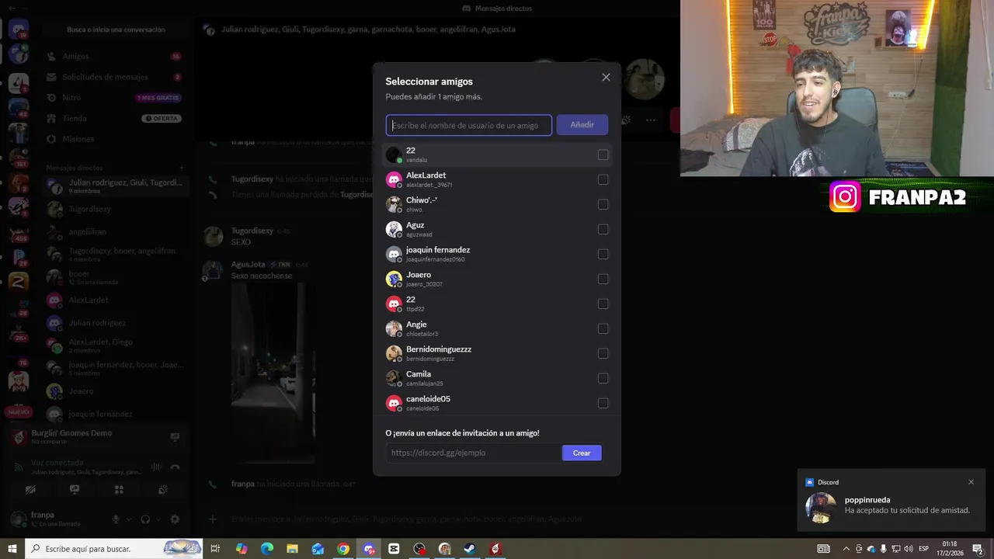Open the volume control in system tray
This screenshot has width=994, height=559.
(x=908, y=549)
